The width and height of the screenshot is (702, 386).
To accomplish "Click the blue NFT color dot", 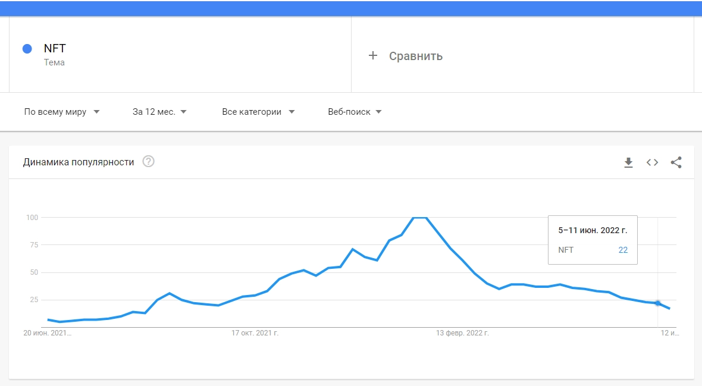I will 27,49.
